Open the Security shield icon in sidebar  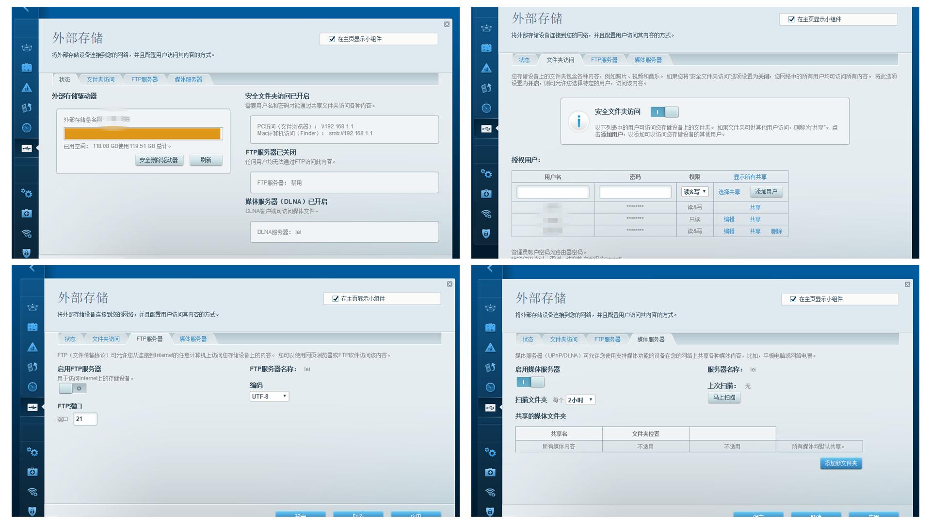click(27, 253)
